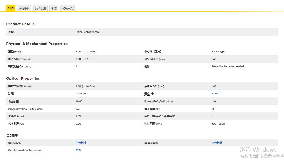Click 符合标准 link for Reach 209

[x=217, y=143]
